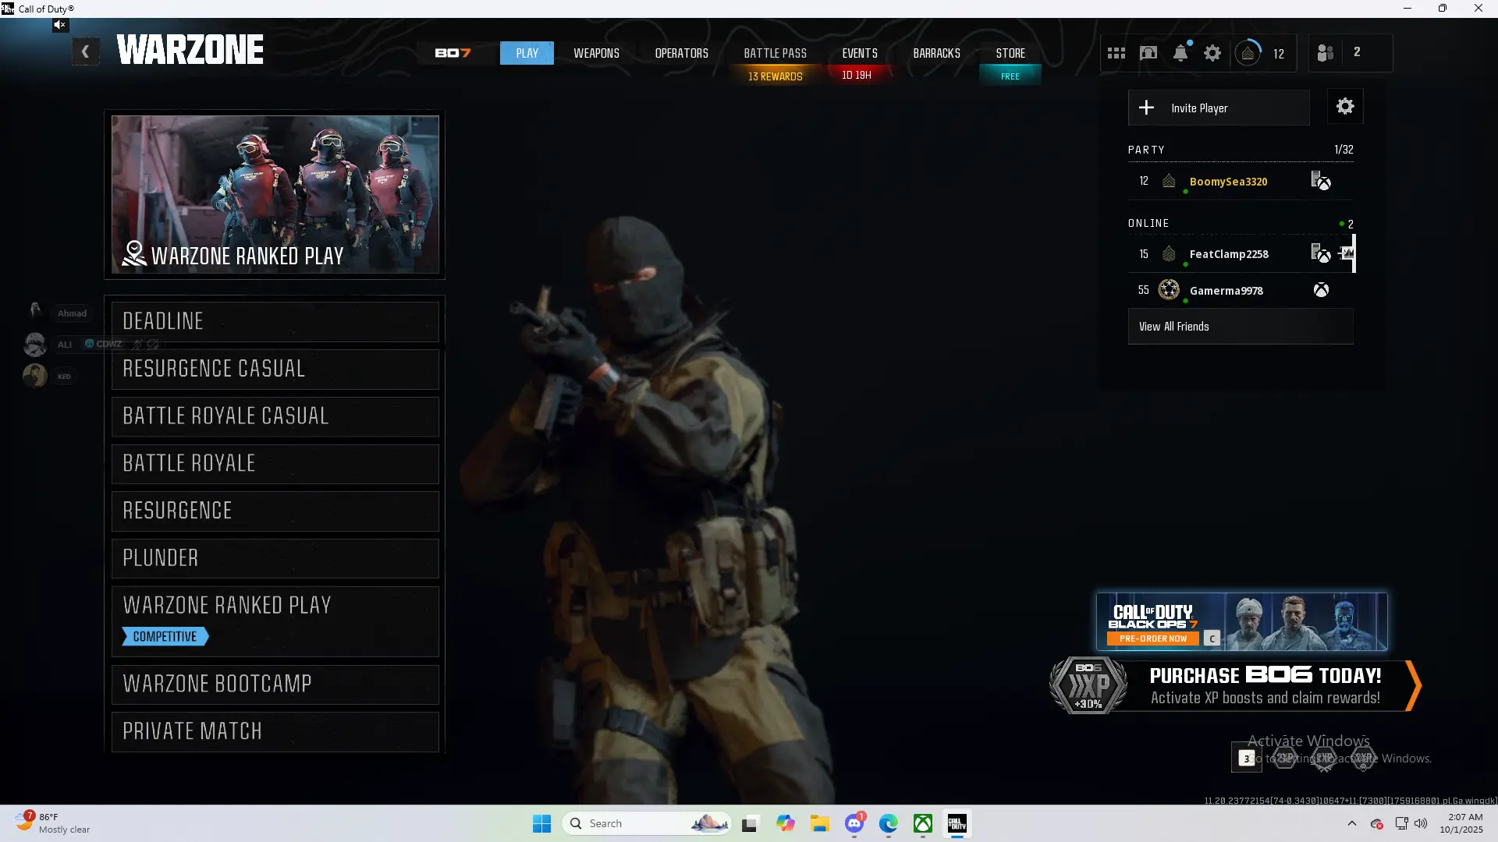Click the back arrow next to Warzone logo
This screenshot has height=842, width=1498.
[x=85, y=52]
